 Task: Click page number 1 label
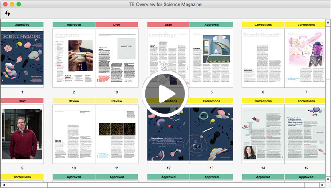22,92
